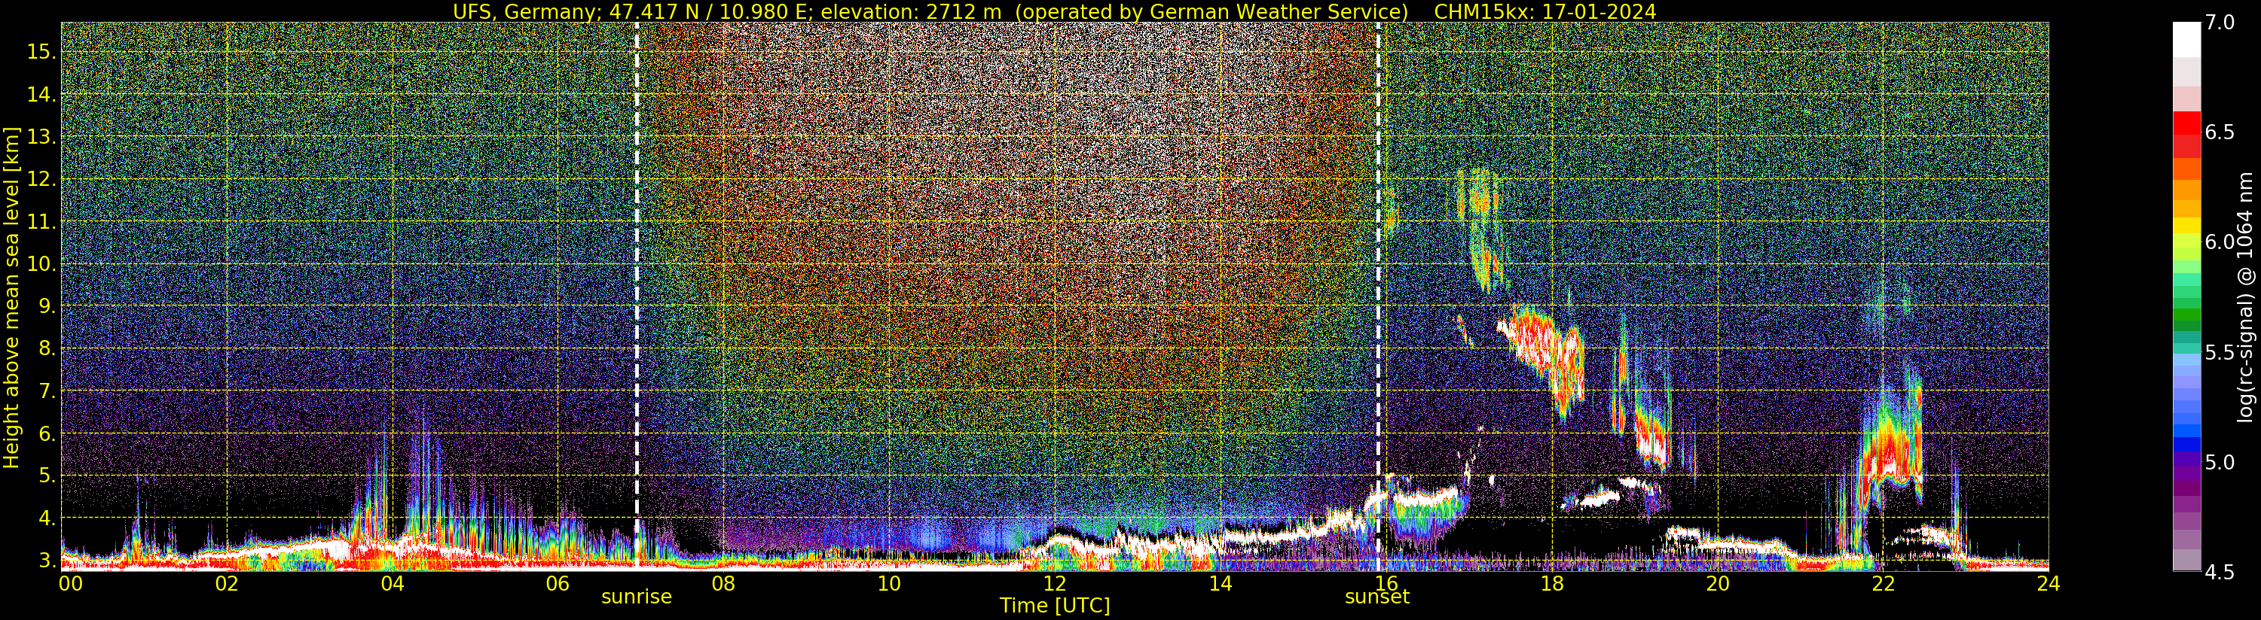
Task: Click the '11.' height tick label
Action: (41, 222)
